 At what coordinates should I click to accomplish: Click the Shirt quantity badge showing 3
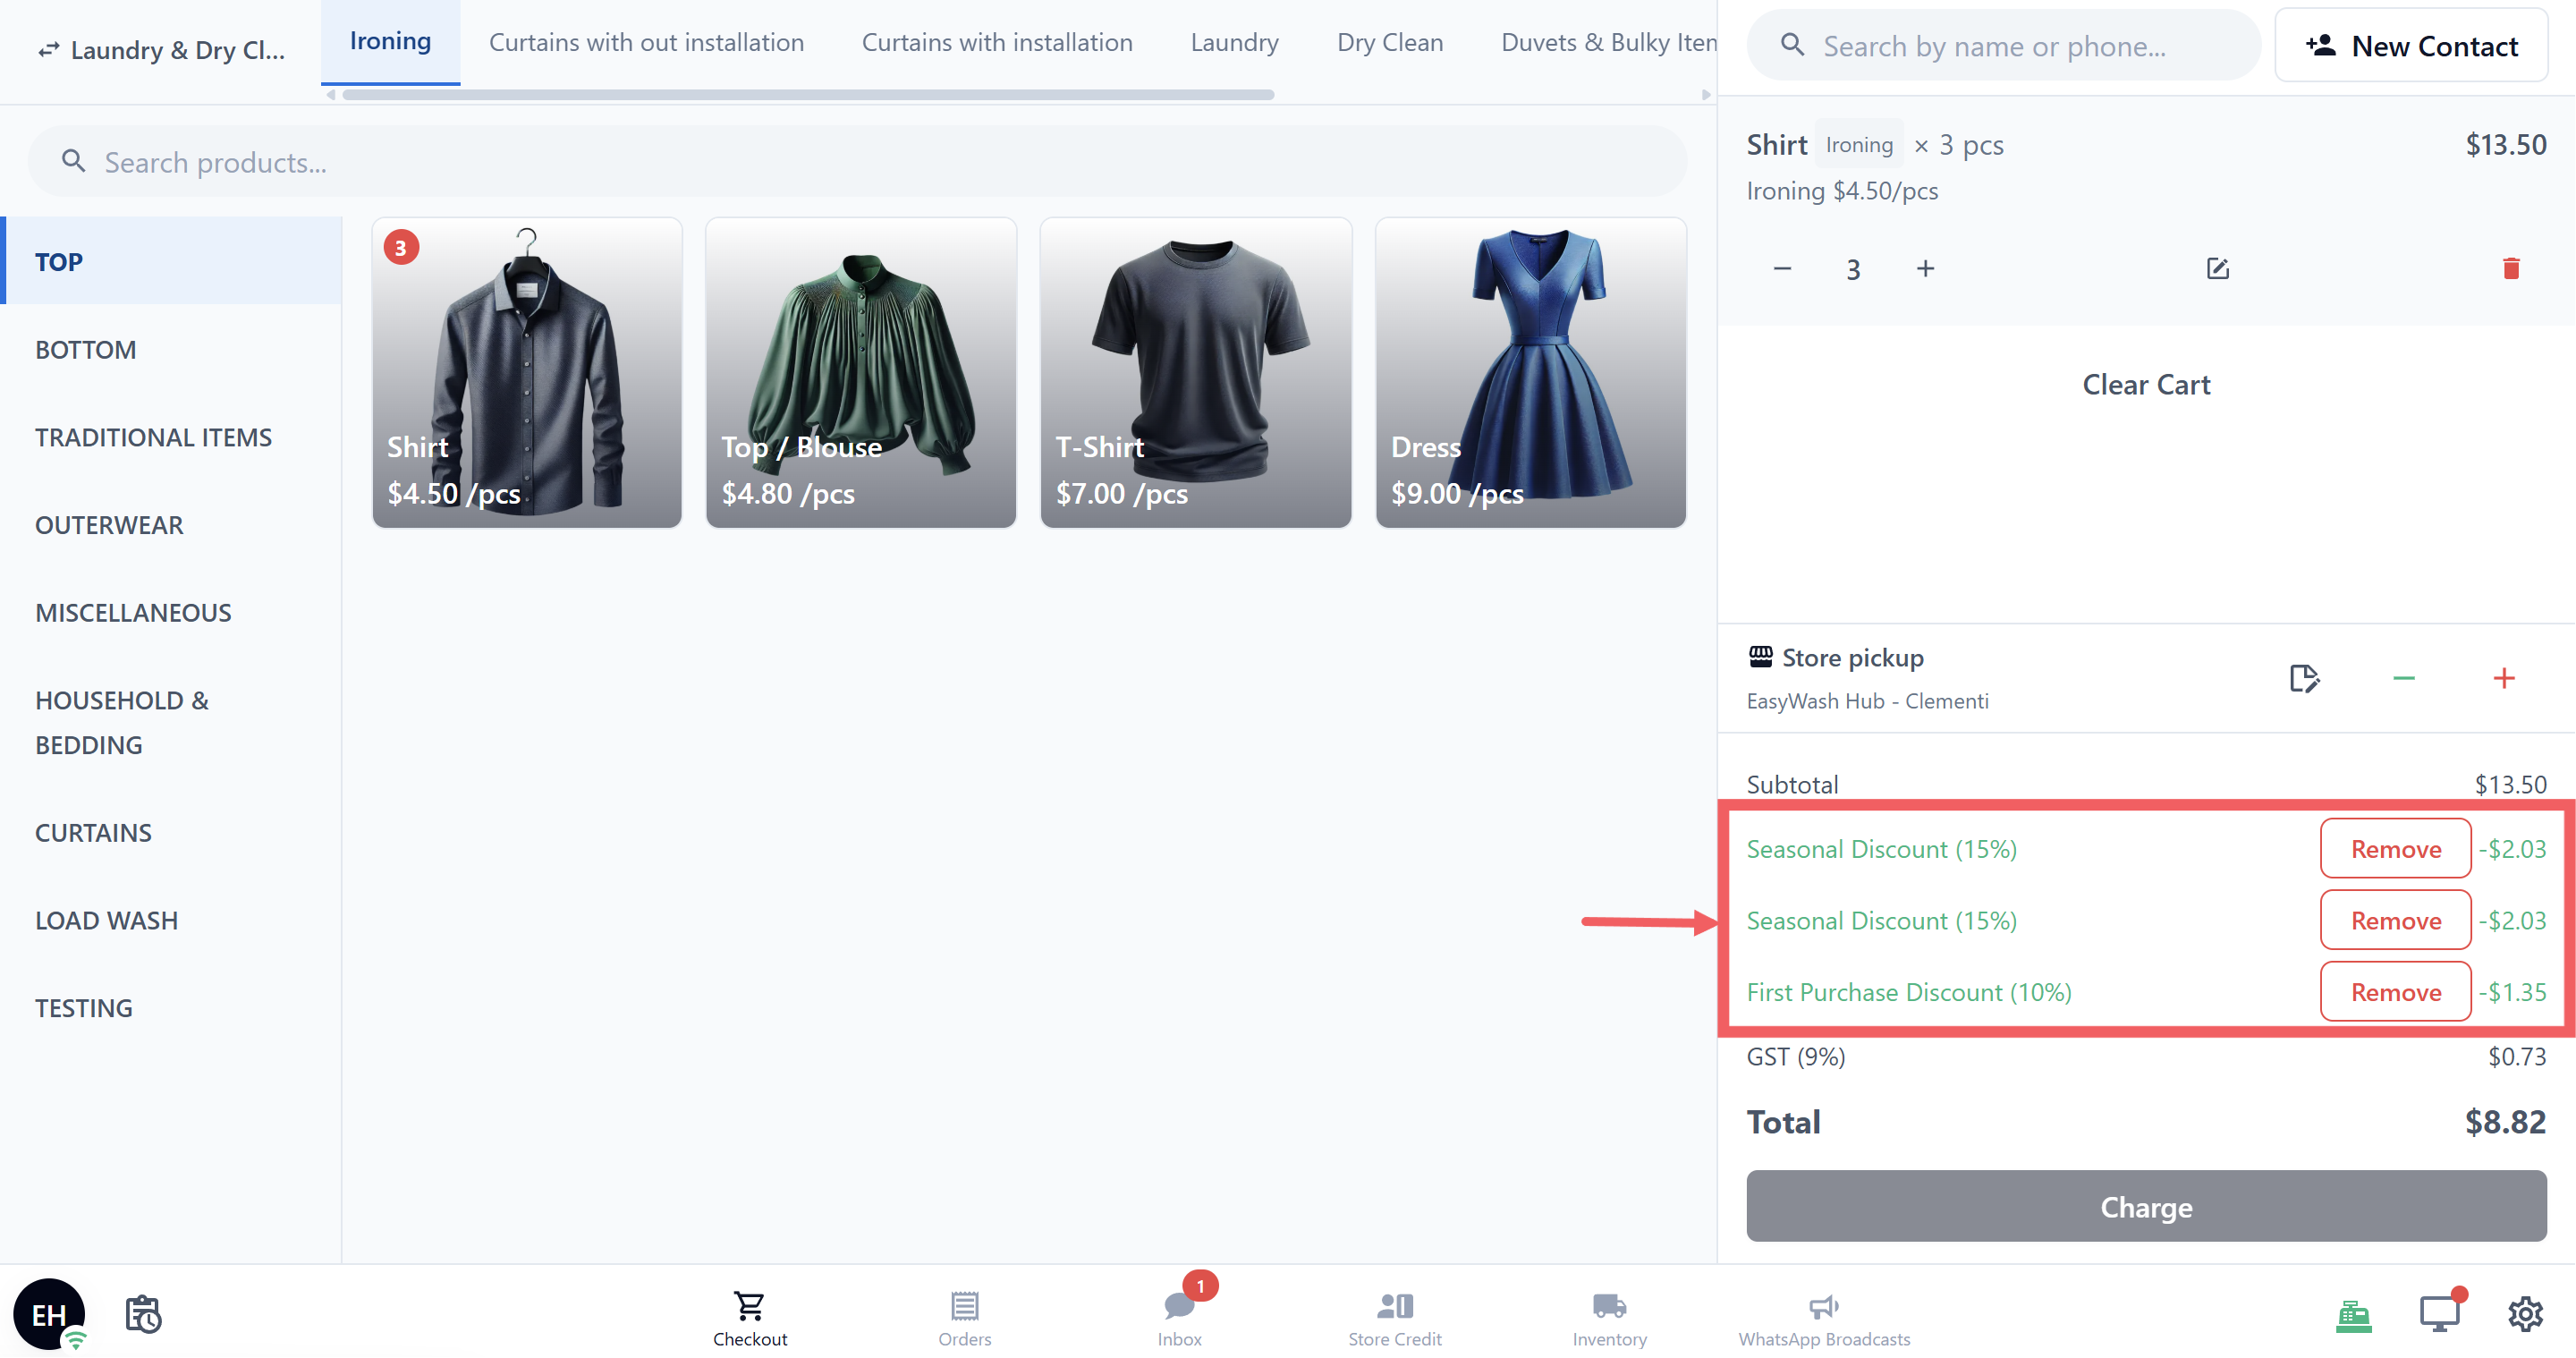point(401,248)
